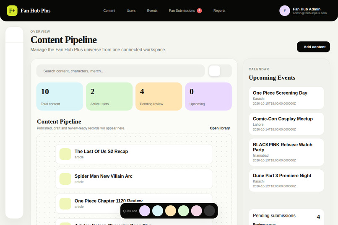Click the F+ logo icon
Screen dimensions: 338x225
[12, 10]
